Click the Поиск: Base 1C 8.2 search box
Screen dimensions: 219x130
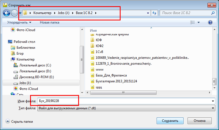point(186,13)
